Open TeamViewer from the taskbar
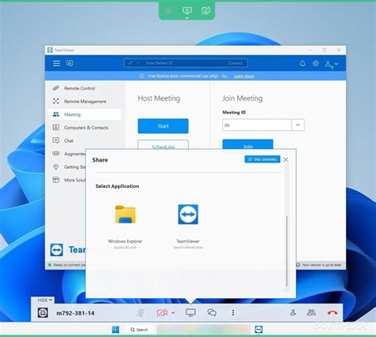The width and height of the screenshot is (376, 337). (x=259, y=330)
